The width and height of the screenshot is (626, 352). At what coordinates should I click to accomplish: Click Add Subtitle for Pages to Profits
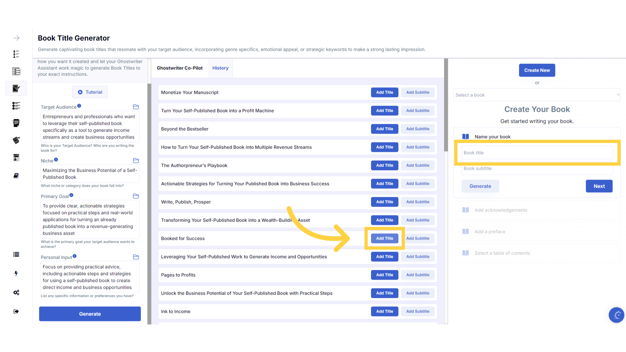pyautogui.click(x=418, y=275)
